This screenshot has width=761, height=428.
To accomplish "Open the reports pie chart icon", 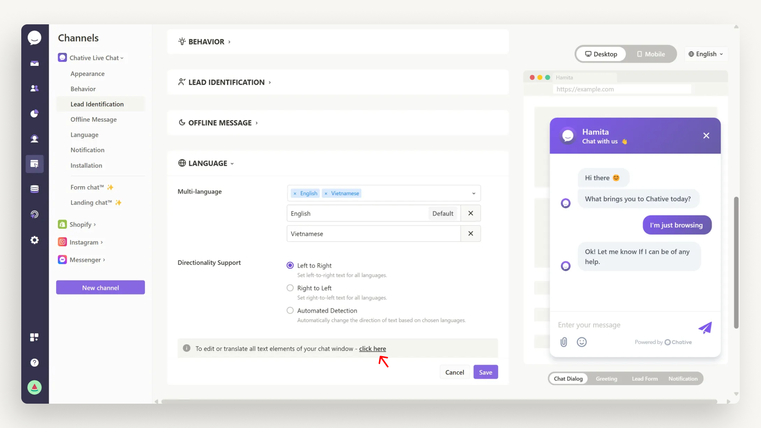I will tap(35, 113).
